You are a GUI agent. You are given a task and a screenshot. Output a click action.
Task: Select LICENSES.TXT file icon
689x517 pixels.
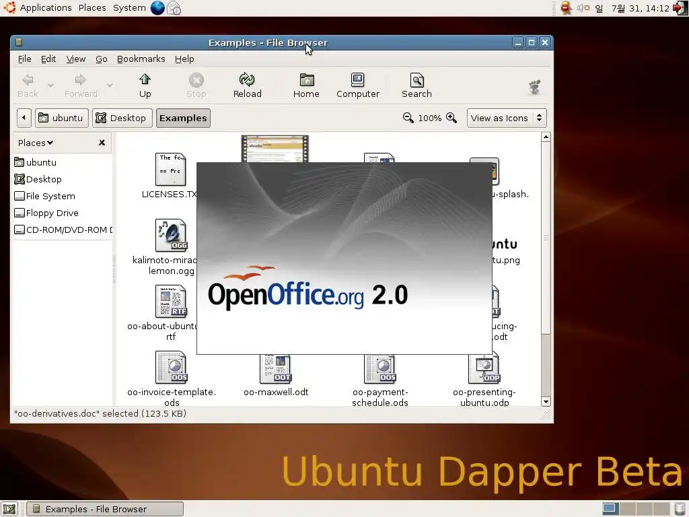point(170,169)
